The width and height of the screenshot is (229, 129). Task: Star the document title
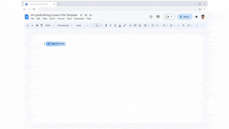pos(81,15)
